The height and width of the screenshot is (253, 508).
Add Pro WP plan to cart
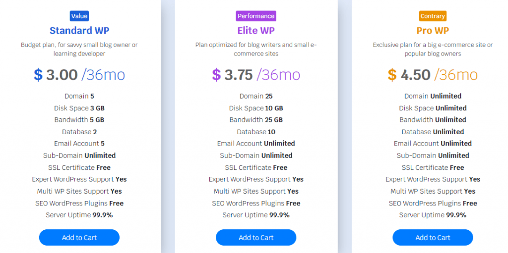click(433, 238)
